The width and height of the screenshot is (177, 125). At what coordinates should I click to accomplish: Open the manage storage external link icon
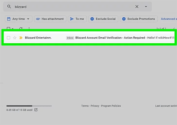[36, 110]
